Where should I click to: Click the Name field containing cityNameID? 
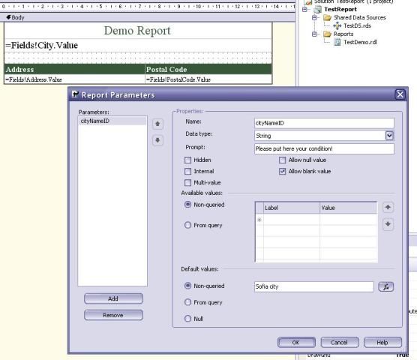tap(324, 123)
